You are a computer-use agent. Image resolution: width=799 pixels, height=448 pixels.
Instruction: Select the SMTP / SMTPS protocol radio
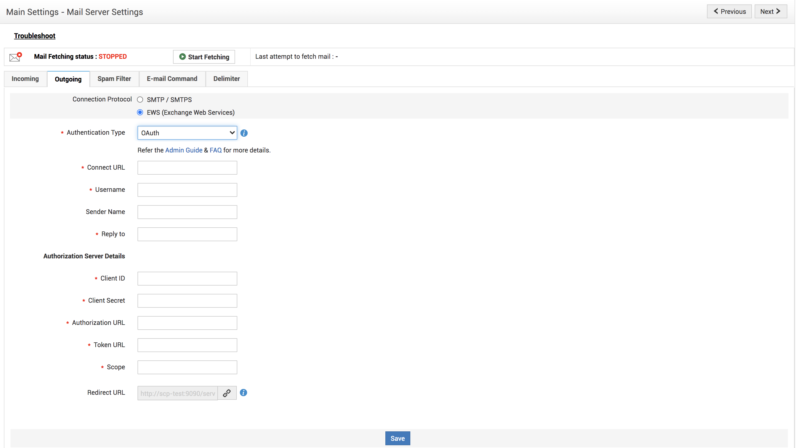pos(140,100)
